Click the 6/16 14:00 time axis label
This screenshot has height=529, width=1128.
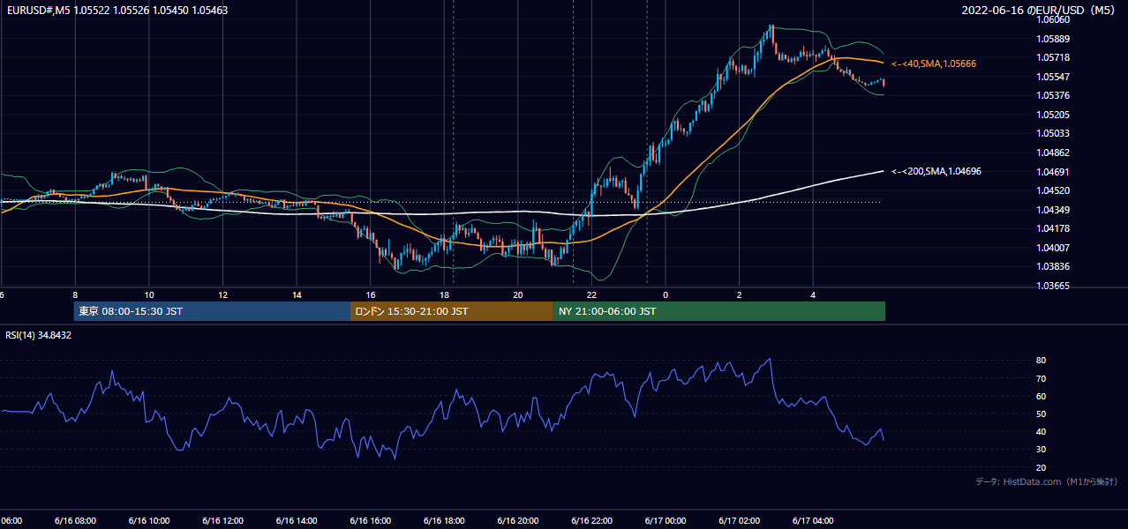[x=296, y=520]
